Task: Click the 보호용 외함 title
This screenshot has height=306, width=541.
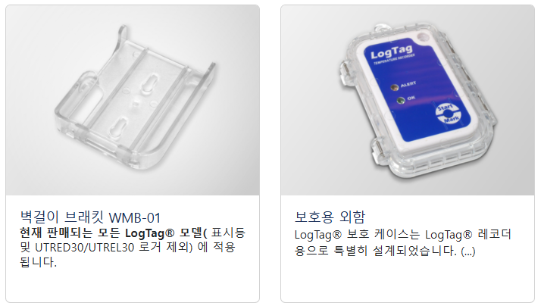Action: coord(330,217)
